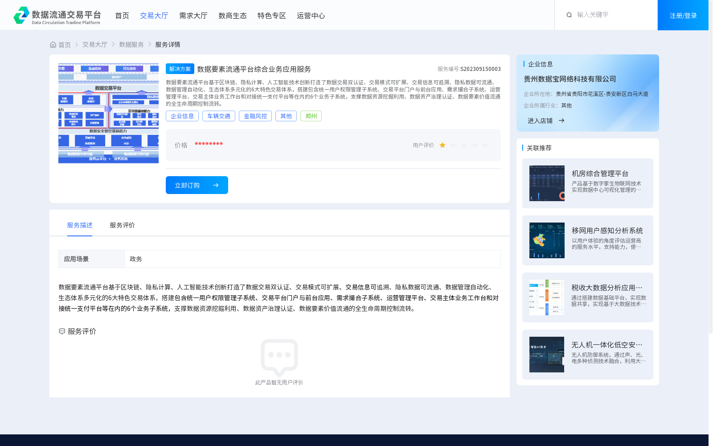The image size is (713, 446).
Task: Go to 首页 breadcrumb text
Action: coord(65,45)
